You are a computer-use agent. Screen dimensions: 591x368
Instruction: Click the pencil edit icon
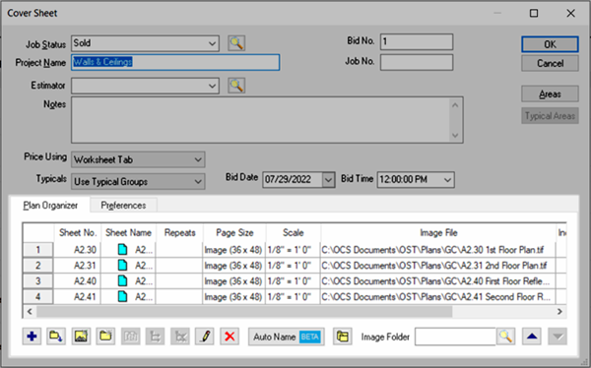[x=205, y=337]
